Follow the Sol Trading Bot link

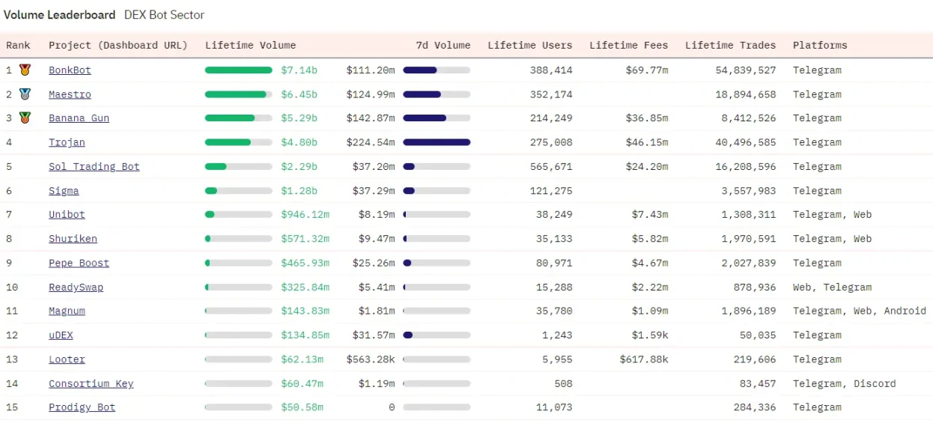click(94, 167)
